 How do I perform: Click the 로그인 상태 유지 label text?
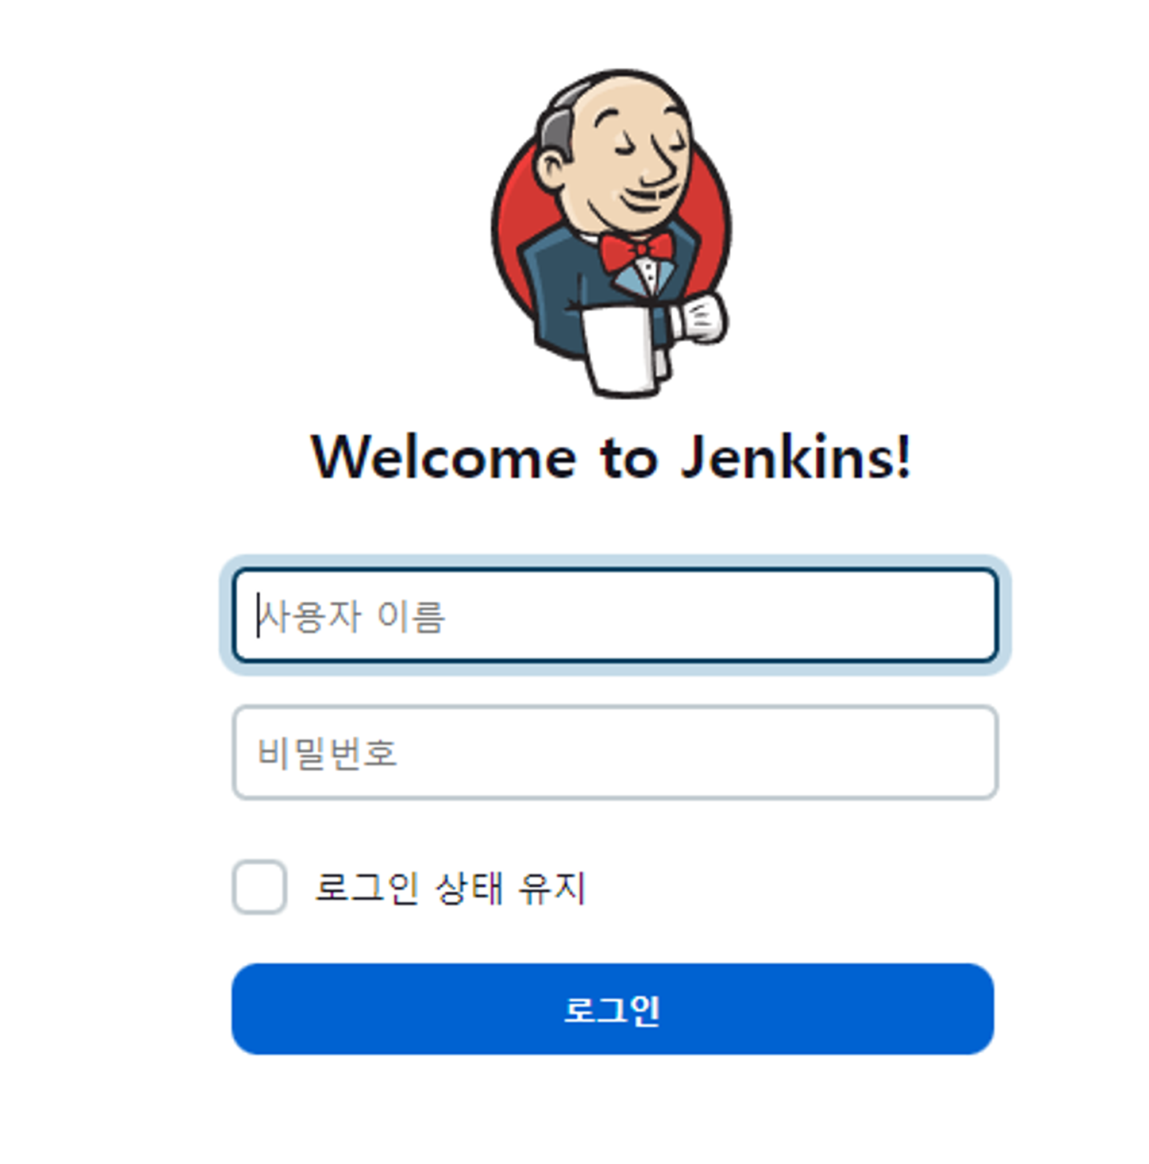click(x=450, y=887)
